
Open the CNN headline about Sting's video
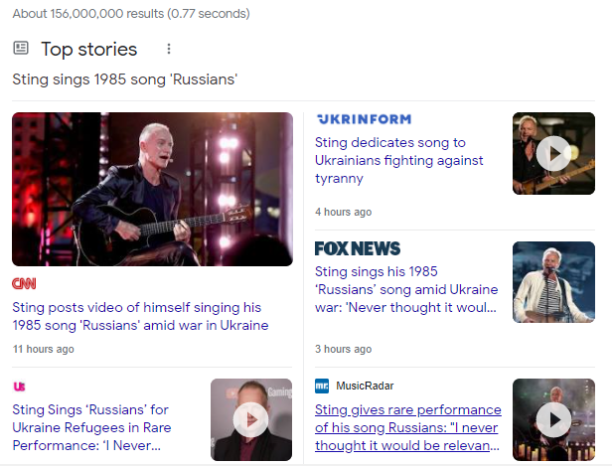point(140,316)
